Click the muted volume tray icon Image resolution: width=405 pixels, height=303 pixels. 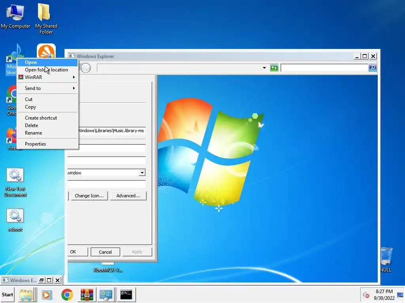pyautogui.click(x=366, y=295)
